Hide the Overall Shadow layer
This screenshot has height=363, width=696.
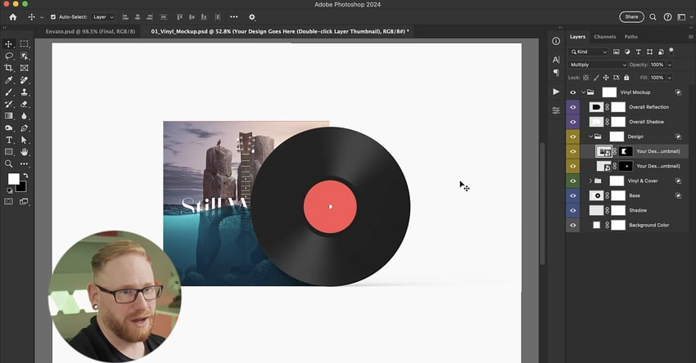click(572, 122)
